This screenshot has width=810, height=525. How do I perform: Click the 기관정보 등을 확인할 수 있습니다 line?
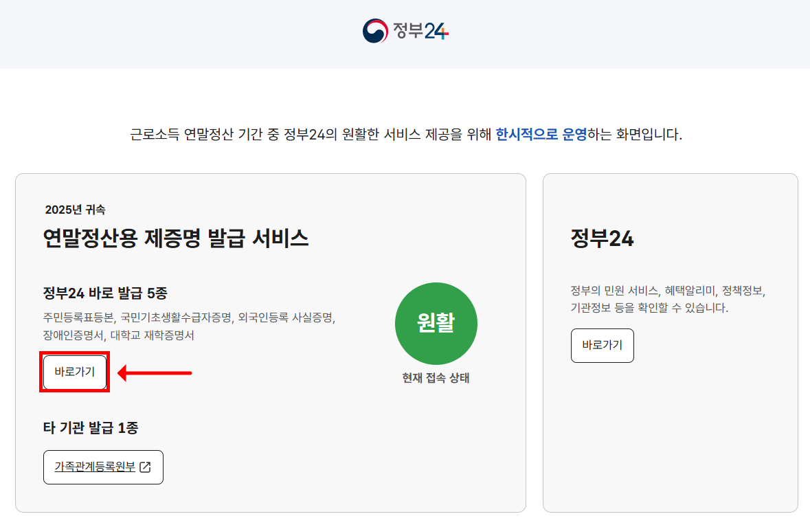point(649,308)
